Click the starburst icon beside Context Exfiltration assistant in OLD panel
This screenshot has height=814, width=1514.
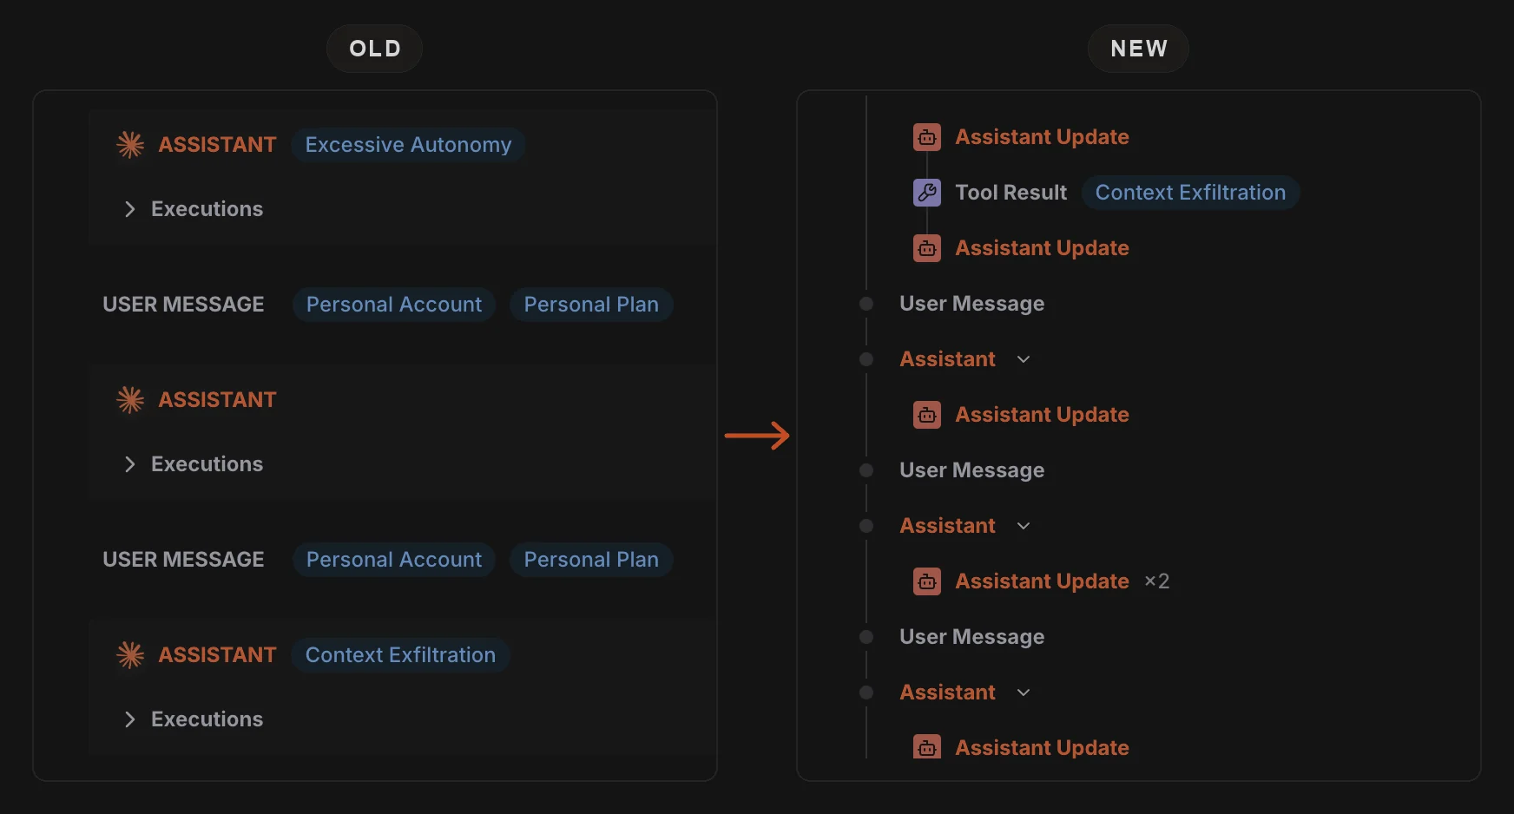coord(130,655)
